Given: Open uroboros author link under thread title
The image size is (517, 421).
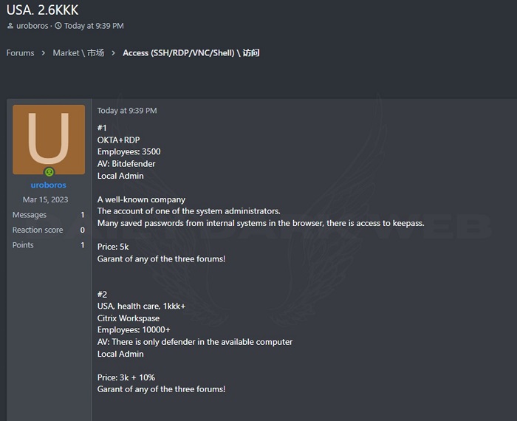Looking at the screenshot, I should tap(32, 26).
